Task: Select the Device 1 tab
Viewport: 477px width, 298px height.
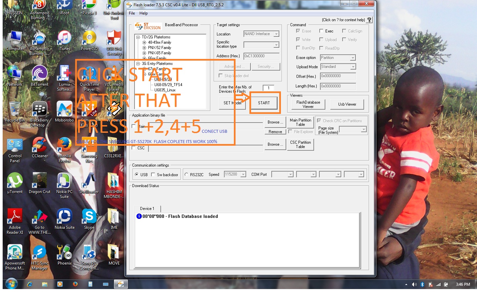Action: (147, 209)
